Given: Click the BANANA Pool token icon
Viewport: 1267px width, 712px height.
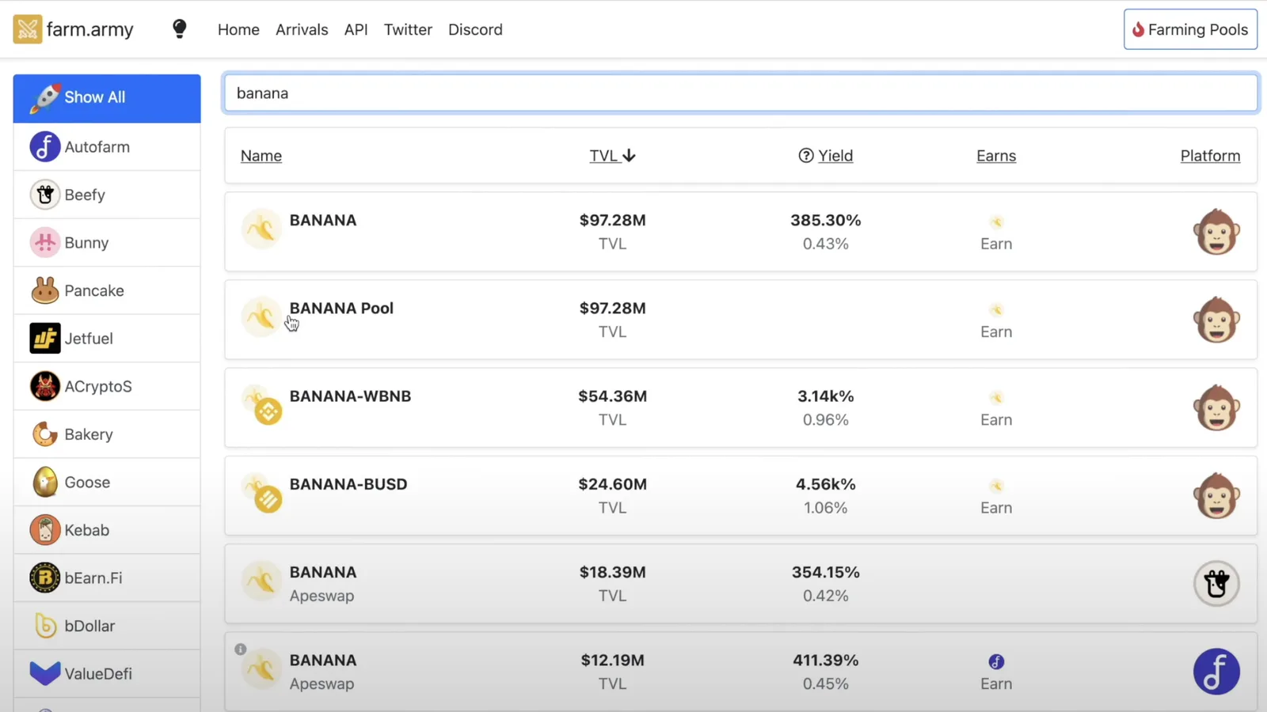Looking at the screenshot, I should (x=261, y=317).
